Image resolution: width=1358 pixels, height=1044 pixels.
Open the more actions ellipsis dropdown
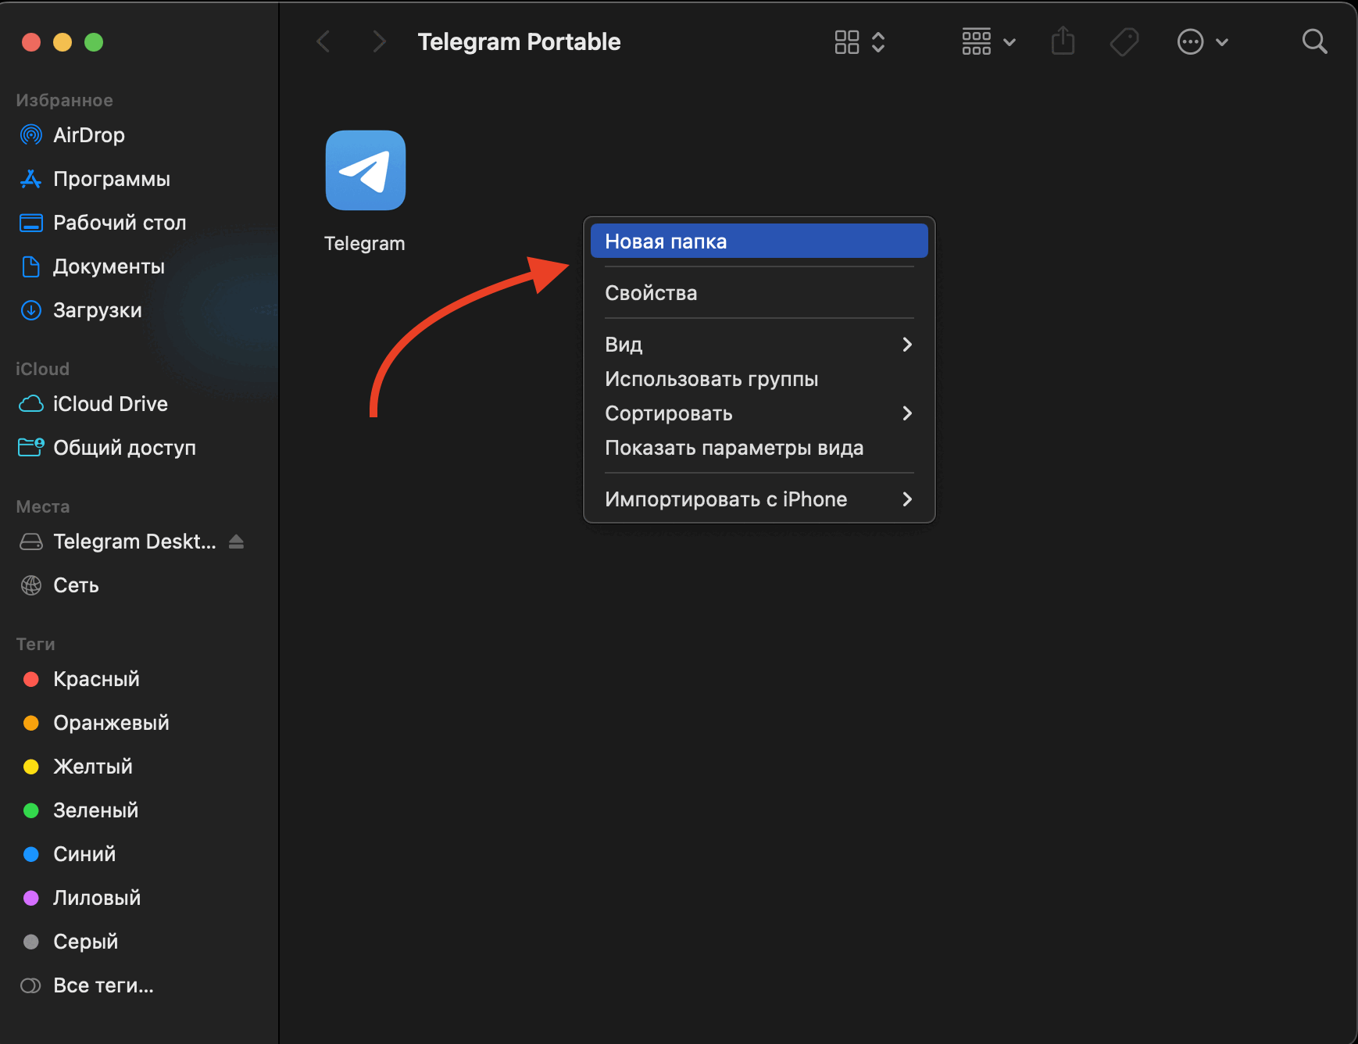(1202, 41)
